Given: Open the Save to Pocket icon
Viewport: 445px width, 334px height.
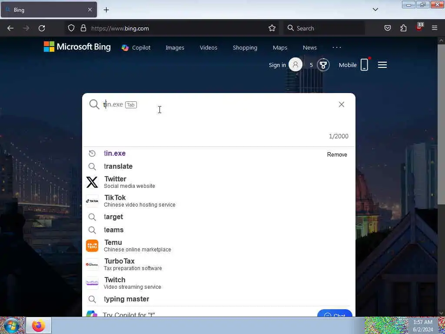Looking at the screenshot, I should [387, 28].
